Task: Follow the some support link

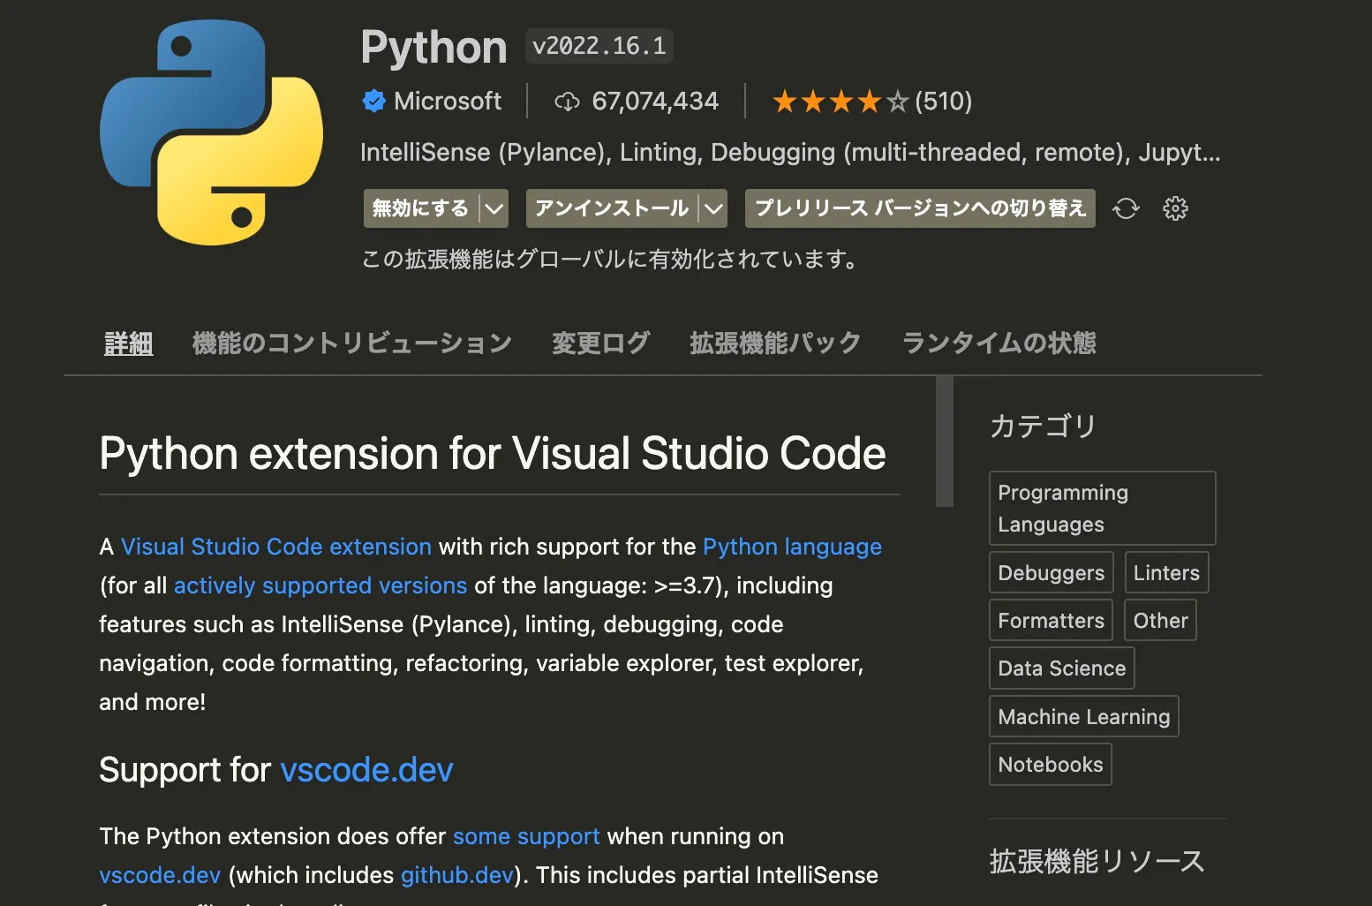Action: pos(526,836)
